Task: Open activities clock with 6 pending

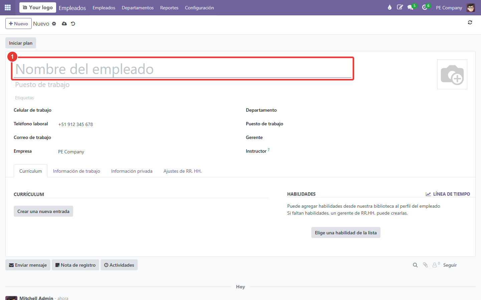Action: (426, 7)
